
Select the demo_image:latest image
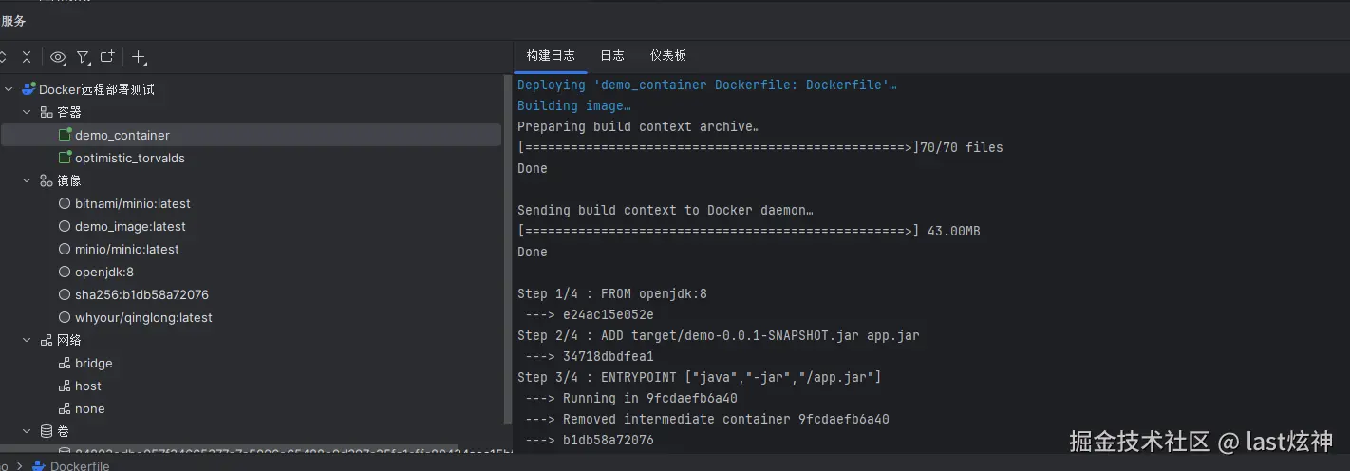click(x=130, y=226)
